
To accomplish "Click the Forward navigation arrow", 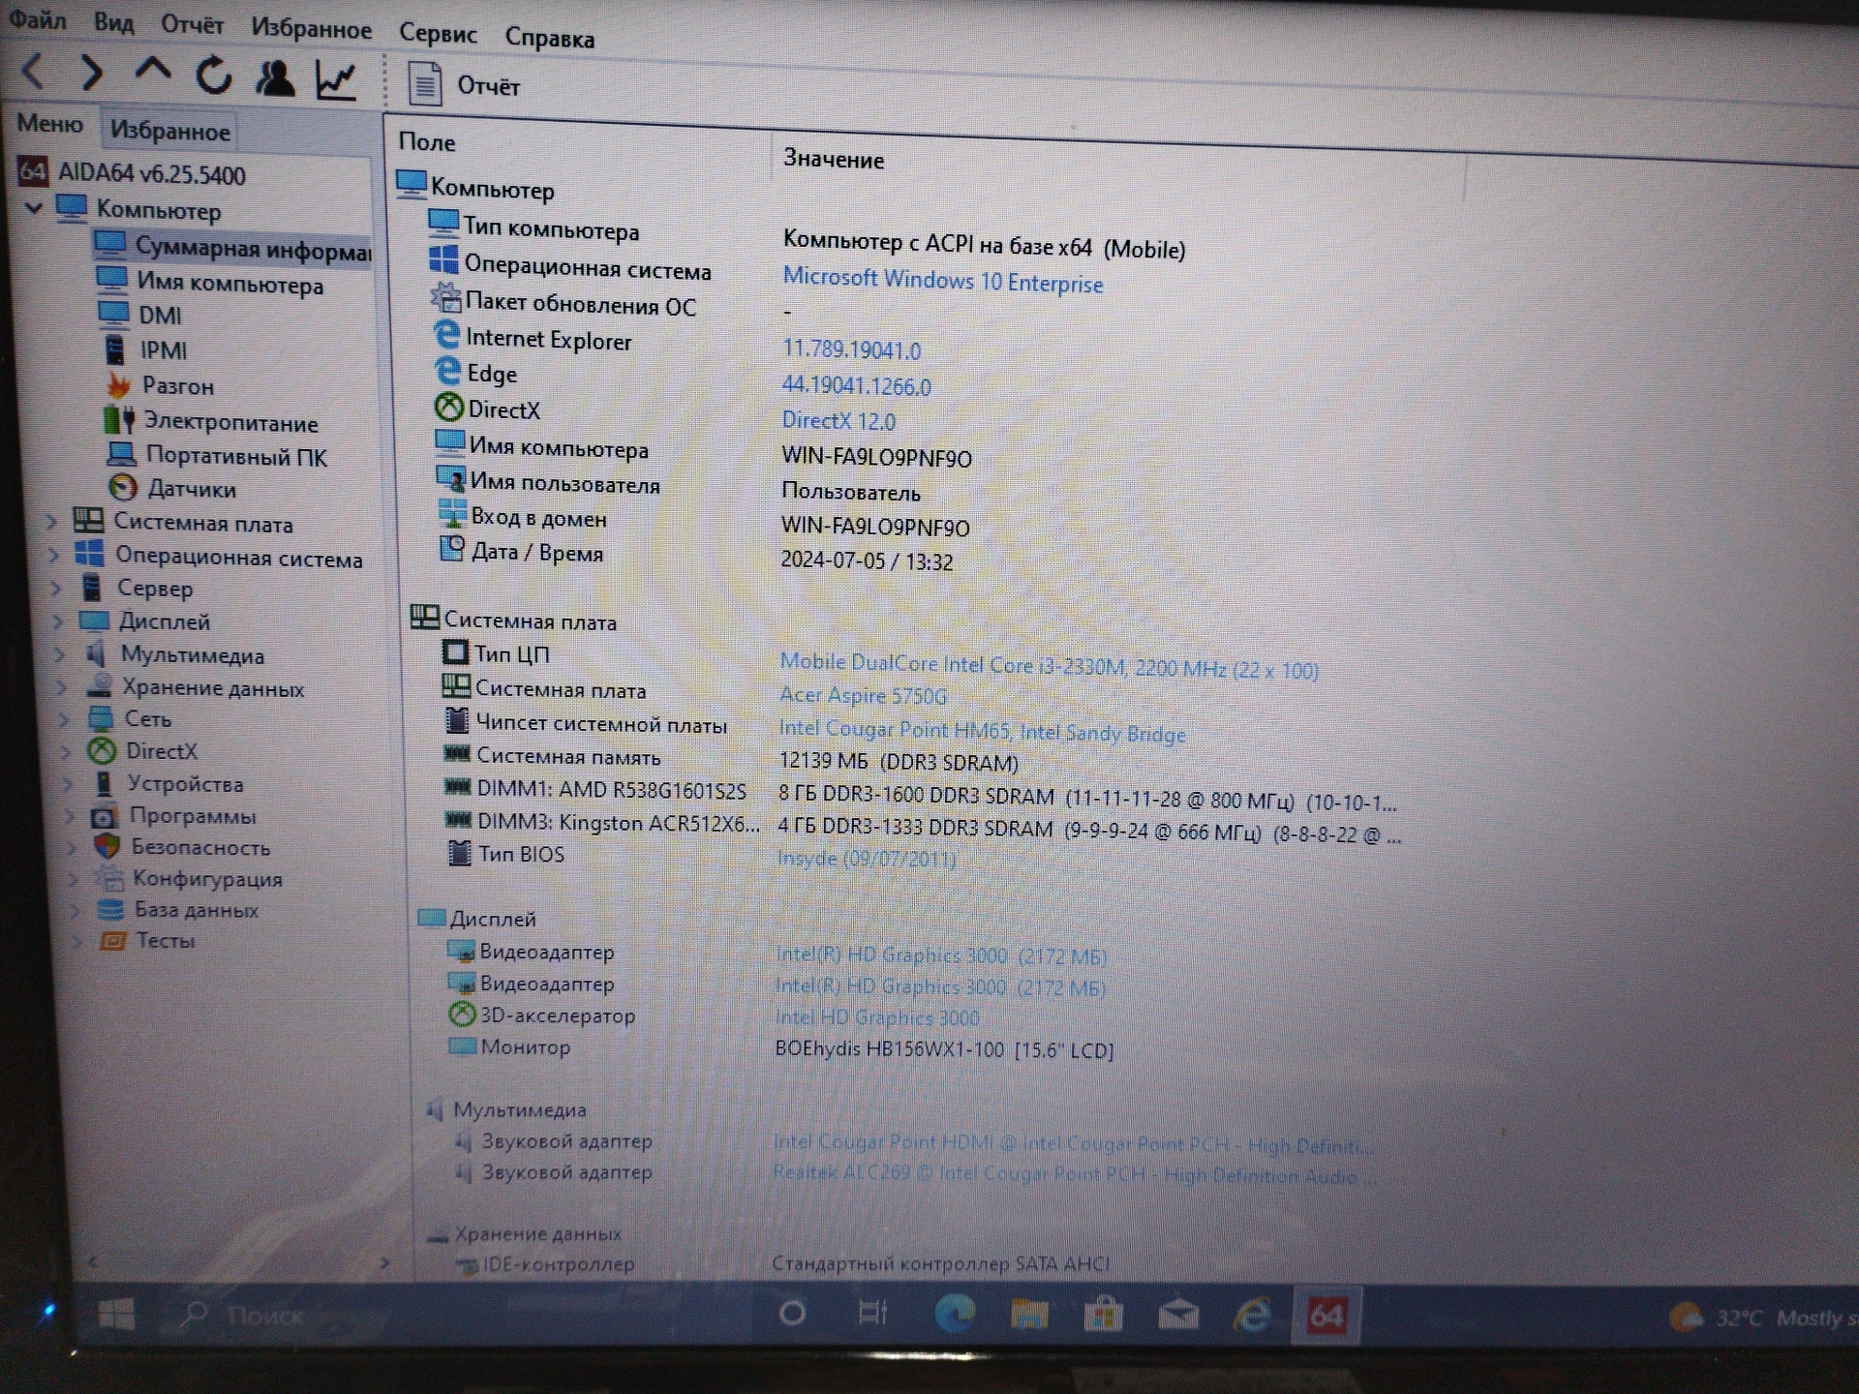I will pyautogui.click(x=92, y=73).
